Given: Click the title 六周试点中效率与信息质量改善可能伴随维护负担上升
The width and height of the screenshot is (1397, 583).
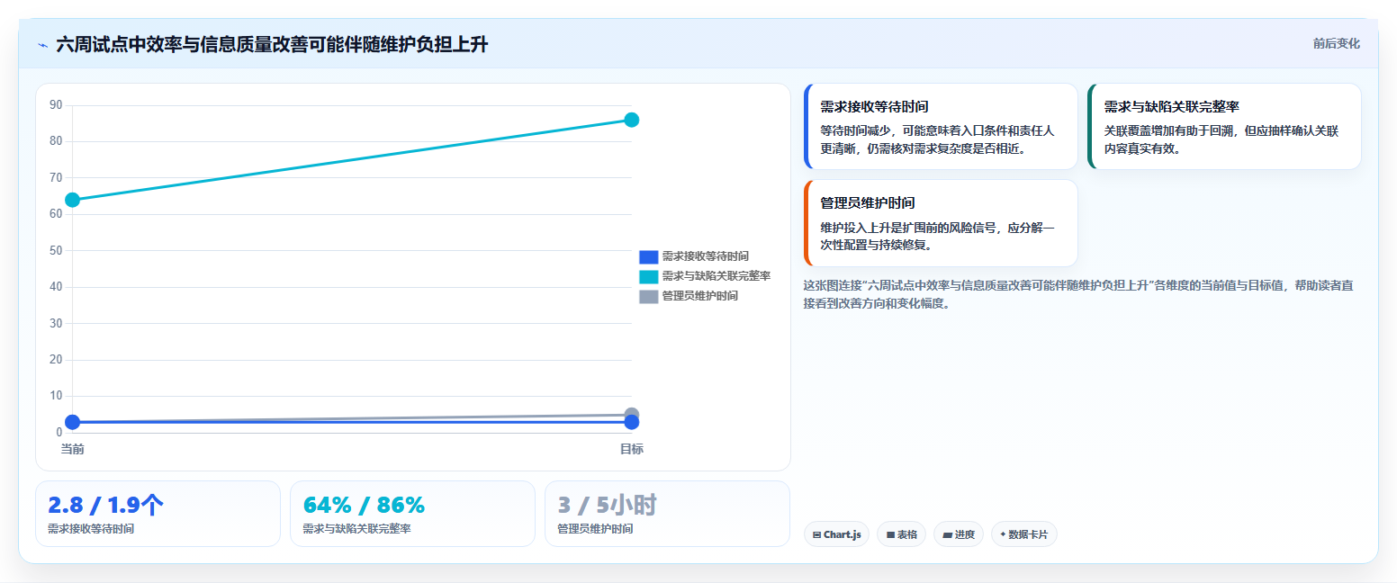Looking at the screenshot, I should 272,44.
